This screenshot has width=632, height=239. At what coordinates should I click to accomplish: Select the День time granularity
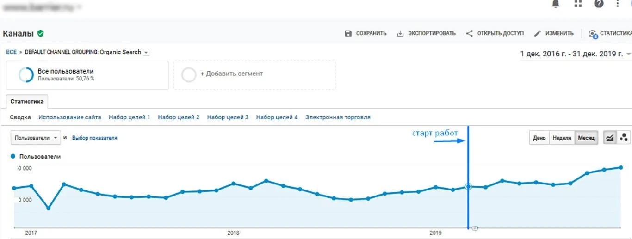click(x=539, y=138)
